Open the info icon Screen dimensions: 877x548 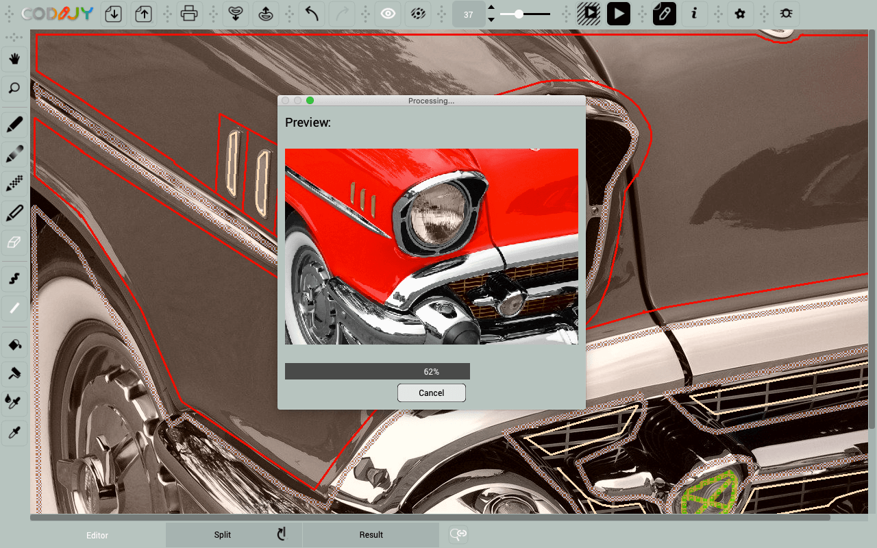pos(694,14)
